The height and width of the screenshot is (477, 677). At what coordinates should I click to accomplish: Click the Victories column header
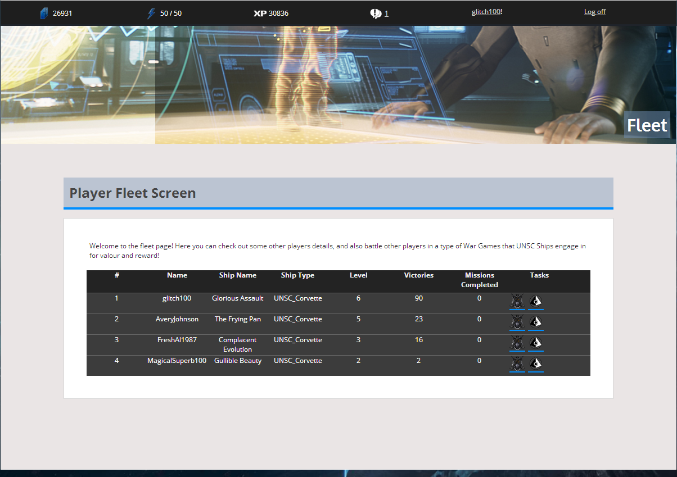click(x=419, y=275)
